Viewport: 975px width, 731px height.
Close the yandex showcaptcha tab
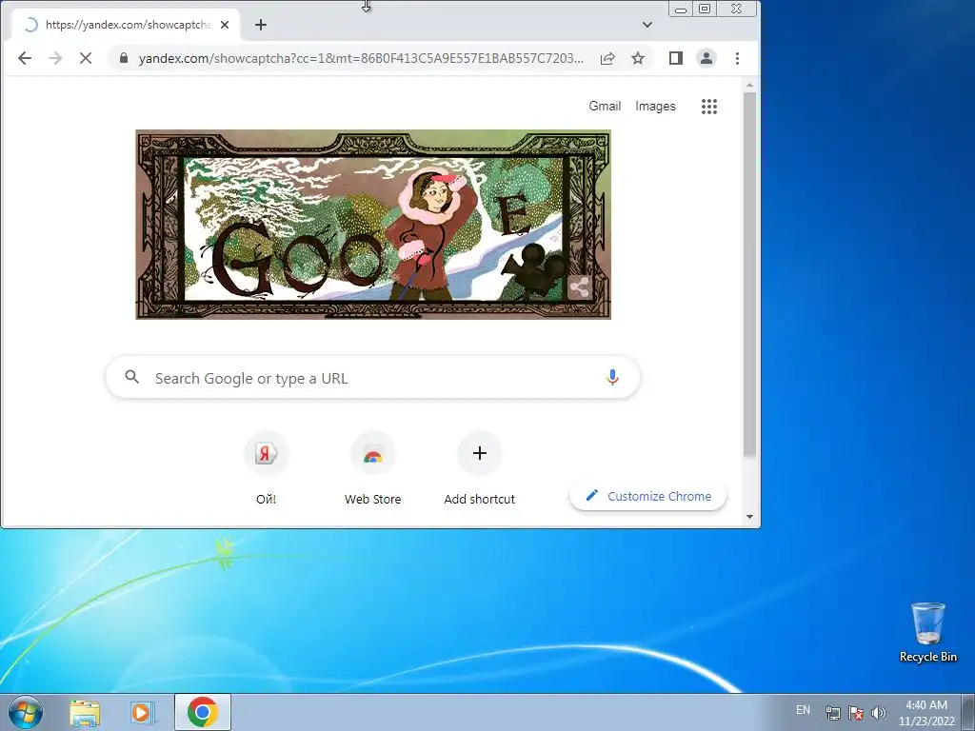[x=225, y=25]
